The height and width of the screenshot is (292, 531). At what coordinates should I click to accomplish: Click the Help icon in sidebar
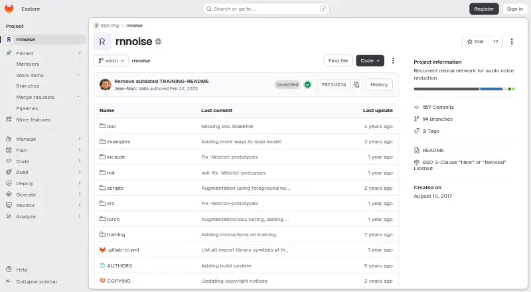click(9, 269)
